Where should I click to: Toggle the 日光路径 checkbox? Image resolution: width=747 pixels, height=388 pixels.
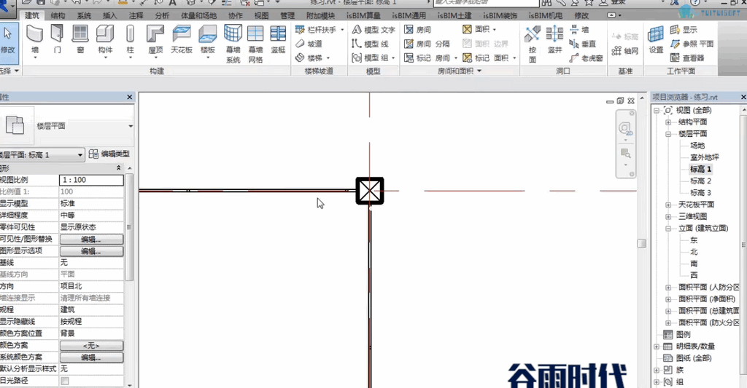click(x=65, y=381)
